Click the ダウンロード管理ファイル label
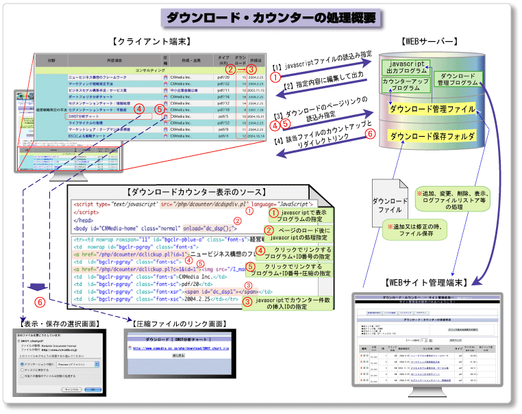522x414 pixels. 432,109
